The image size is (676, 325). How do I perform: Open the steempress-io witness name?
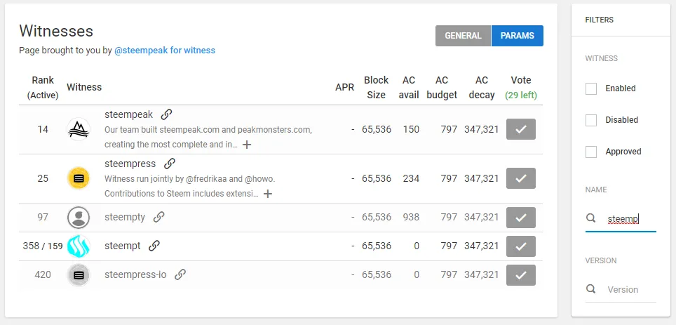(x=135, y=274)
